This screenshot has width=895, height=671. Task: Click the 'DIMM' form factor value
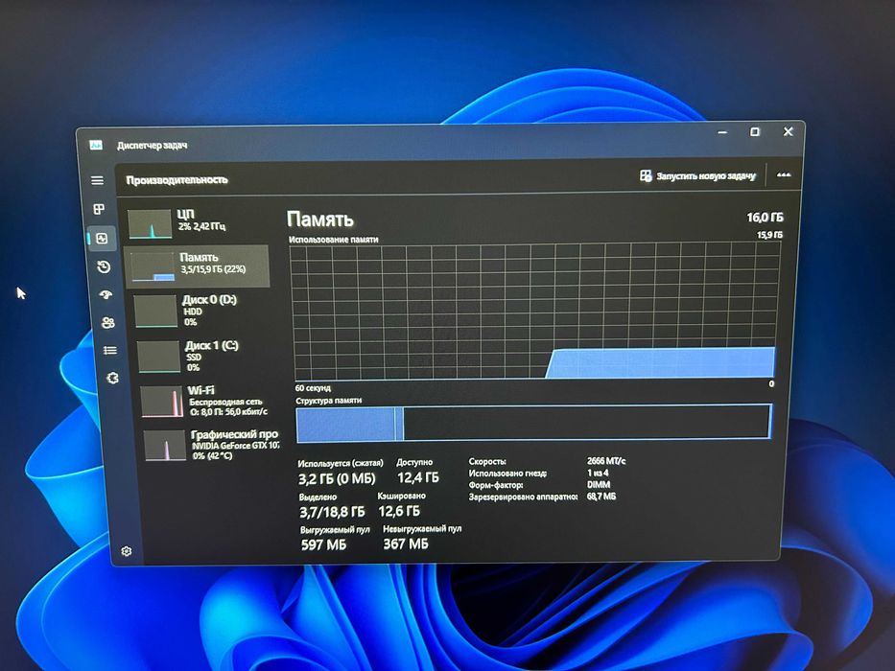tap(599, 484)
